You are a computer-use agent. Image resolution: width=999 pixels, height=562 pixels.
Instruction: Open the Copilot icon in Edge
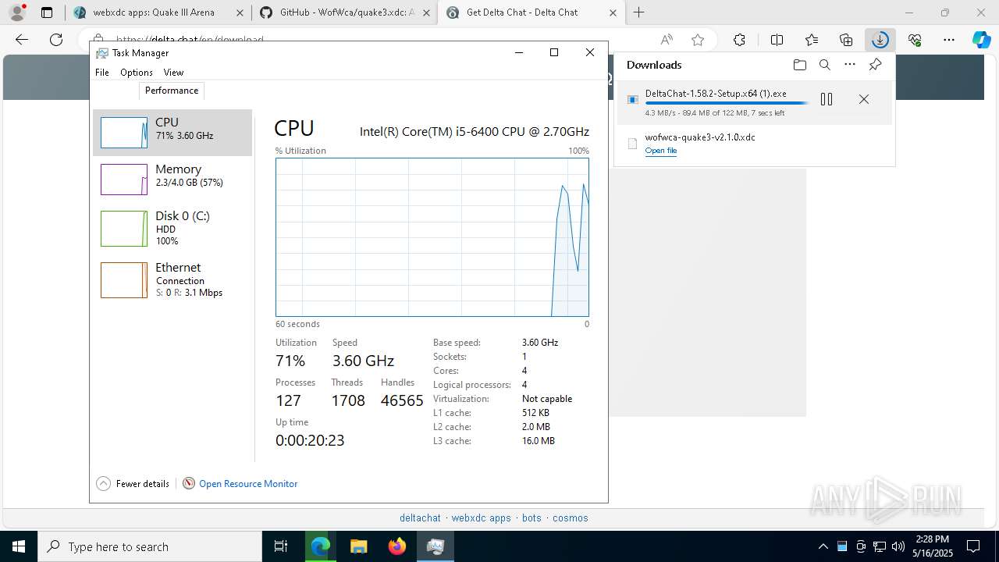981,40
